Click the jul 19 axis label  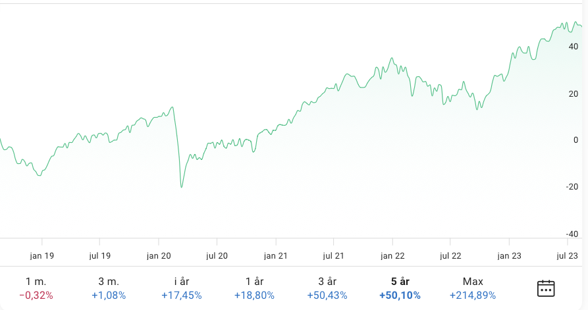point(100,255)
